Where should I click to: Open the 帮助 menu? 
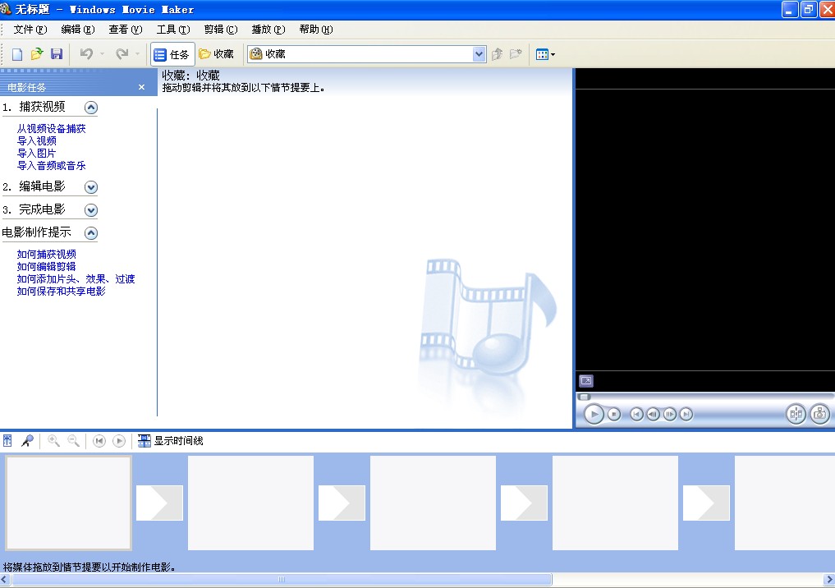316,30
